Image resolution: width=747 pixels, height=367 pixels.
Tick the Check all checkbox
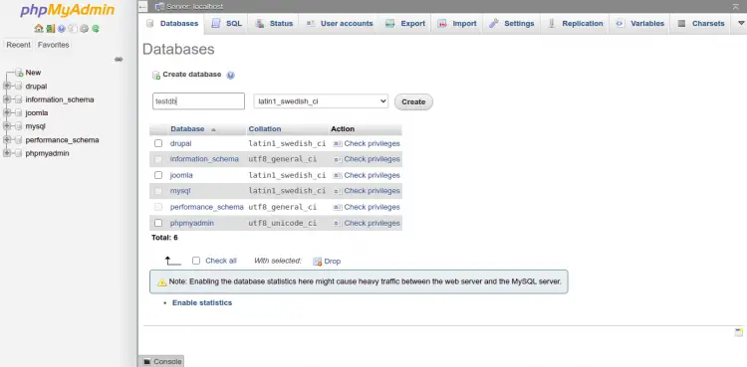coord(196,261)
